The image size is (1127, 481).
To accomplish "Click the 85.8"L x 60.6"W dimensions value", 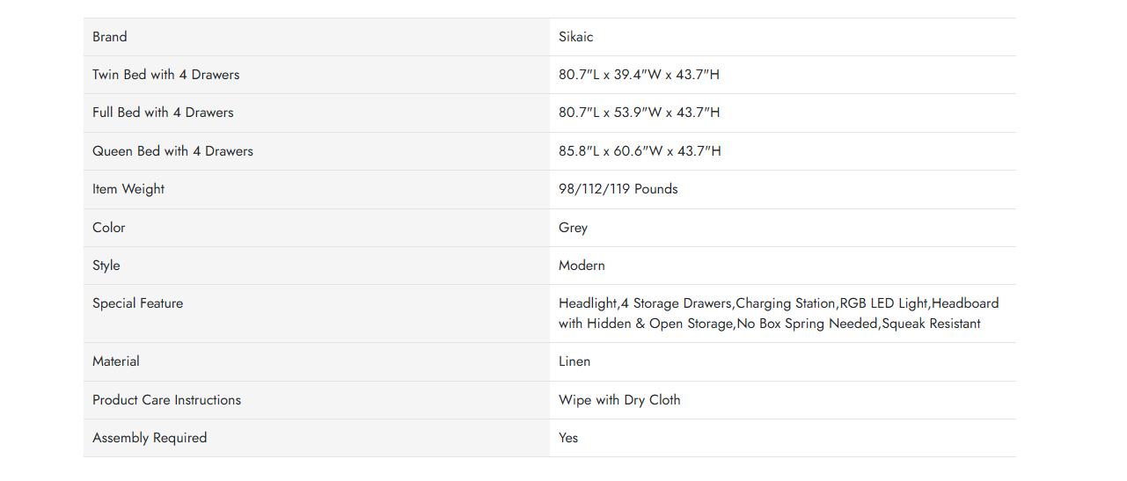I will tap(640, 151).
